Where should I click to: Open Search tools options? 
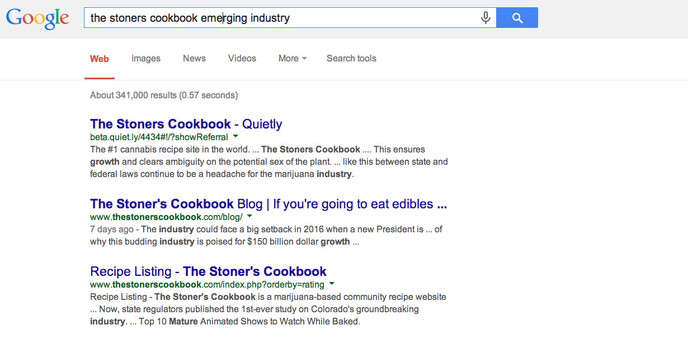tap(351, 59)
